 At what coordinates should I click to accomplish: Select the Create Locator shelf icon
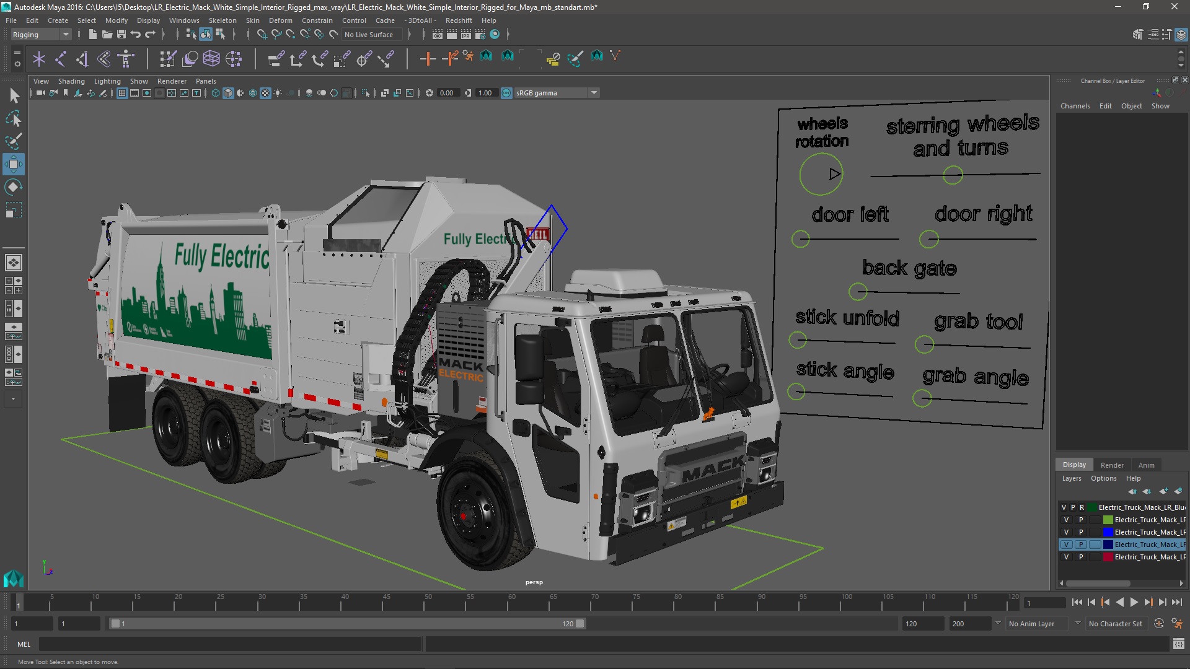[x=39, y=59]
